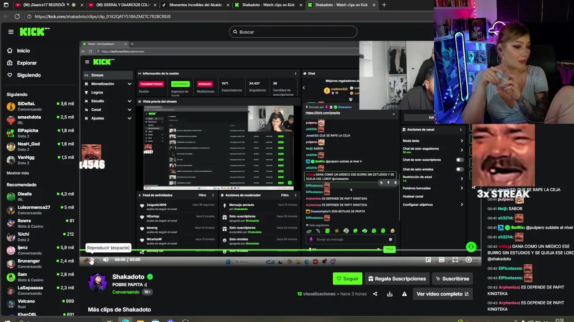Open Rowre Slots & Casino channel
Image resolution: width=574 pixels, height=322 pixels.
click(x=39, y=224)
